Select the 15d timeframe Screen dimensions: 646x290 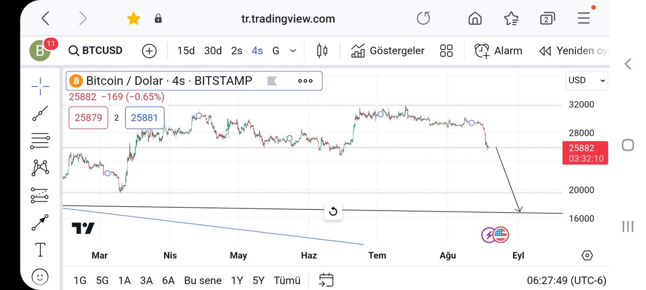pyautogui.click(x=186, y=50)
